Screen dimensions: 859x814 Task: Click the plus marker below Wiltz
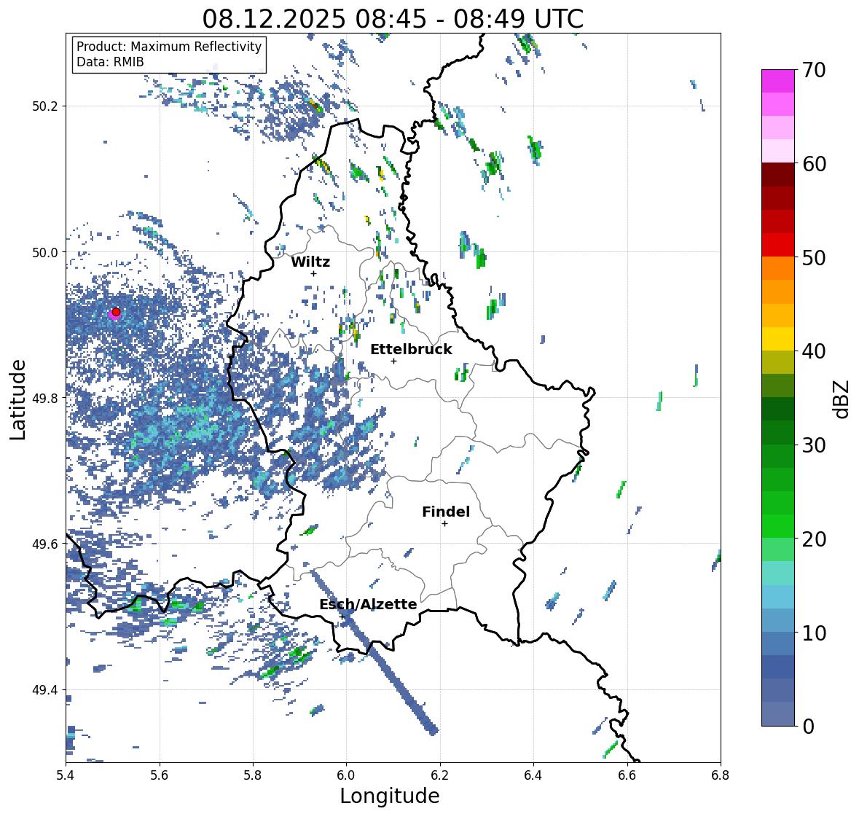pyautogui.click(x=313, y=273)
